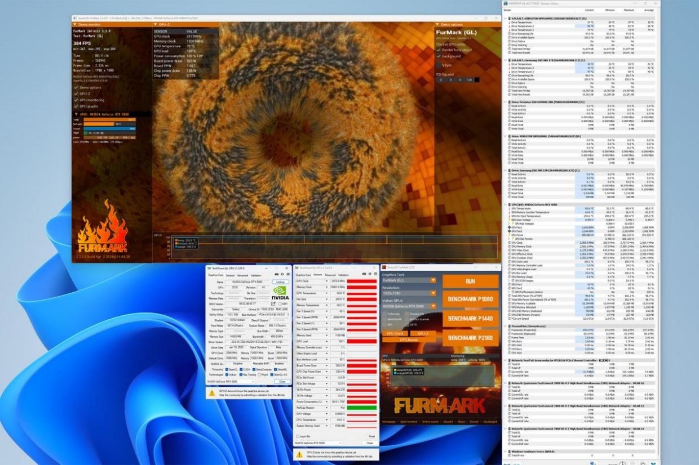
Task: Collapse the Demo monitor panel triangle
Action: (x=74, y=25)
